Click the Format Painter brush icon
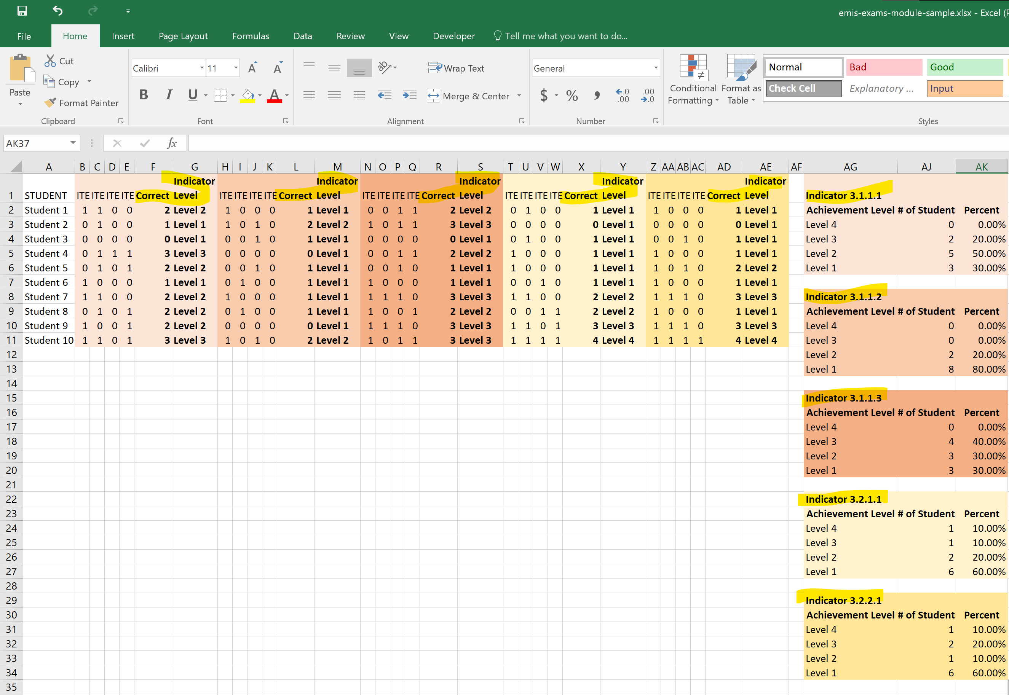This screenshot has height=695, width=1009. pyautogui.click(x=50, y=103)
